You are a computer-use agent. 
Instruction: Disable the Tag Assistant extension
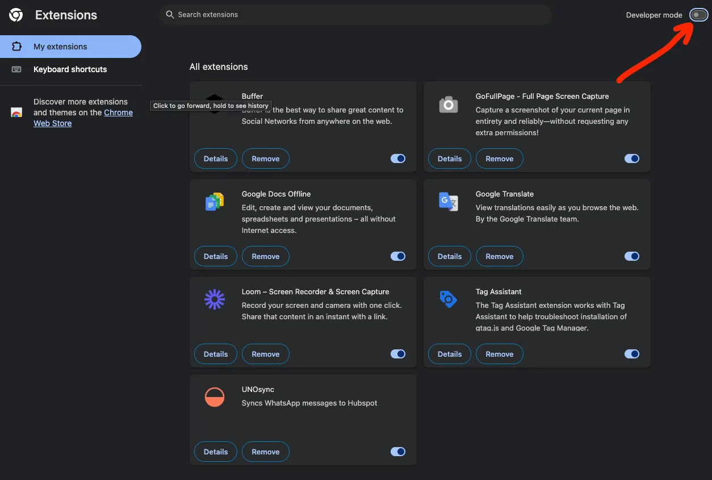632,354
